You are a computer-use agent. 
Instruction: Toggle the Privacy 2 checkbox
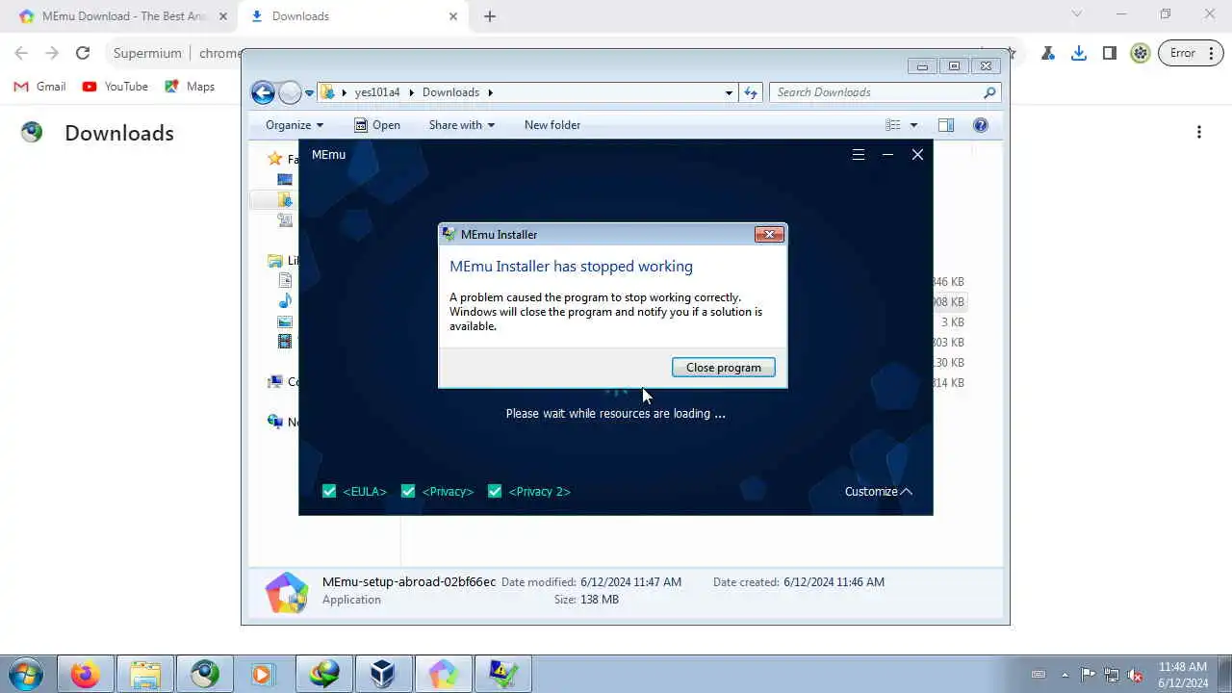coord(495,491)
